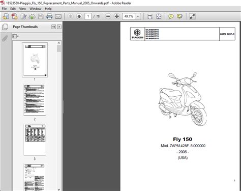Viewport: 241px width, 191px height.
Task: Click the "Fly 150" title text
Action: 183,140
